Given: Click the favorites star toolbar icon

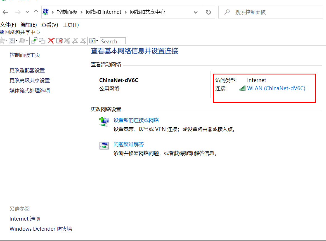Looking at the screenshot, I should click(3, 41).
